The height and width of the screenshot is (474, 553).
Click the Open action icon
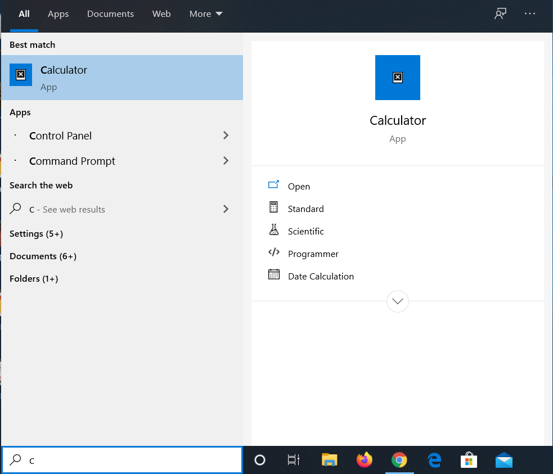click(273, 184)
